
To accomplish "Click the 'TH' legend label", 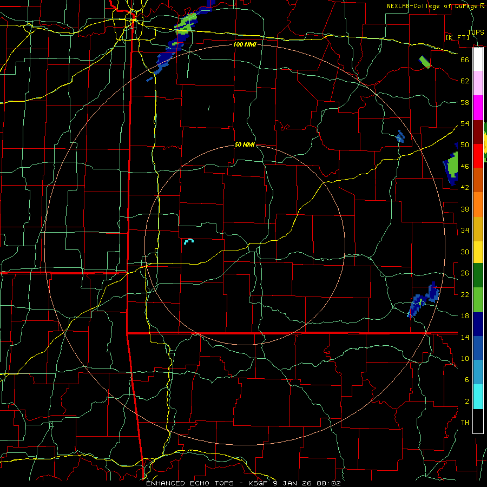I will 465,423.
